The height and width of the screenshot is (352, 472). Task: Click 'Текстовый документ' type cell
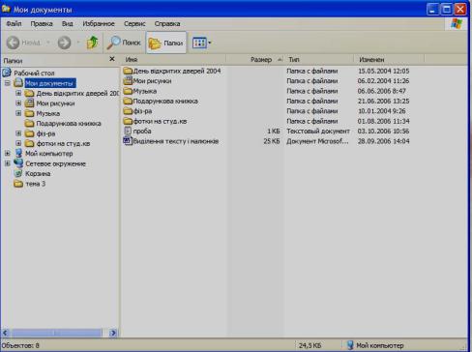click(x=318, y=132)
